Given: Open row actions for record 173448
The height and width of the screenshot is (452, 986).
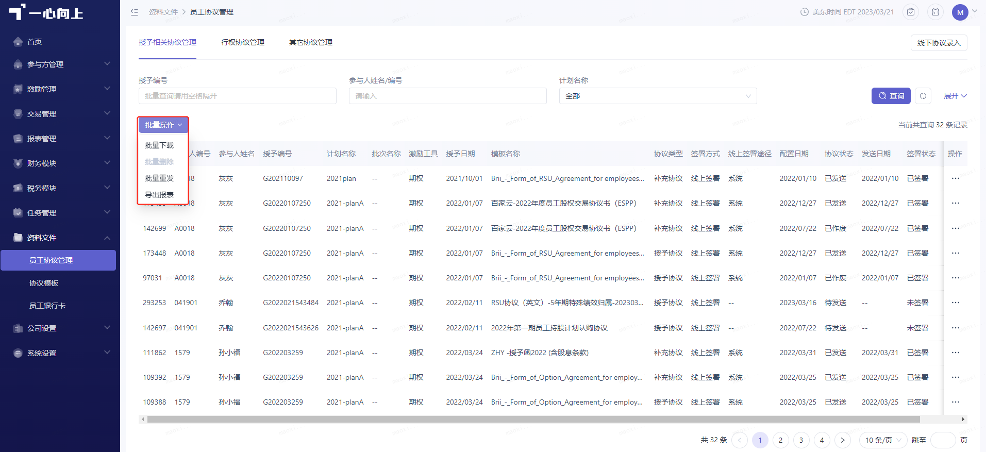Looking at the screenshot, I should click(956, 253).
